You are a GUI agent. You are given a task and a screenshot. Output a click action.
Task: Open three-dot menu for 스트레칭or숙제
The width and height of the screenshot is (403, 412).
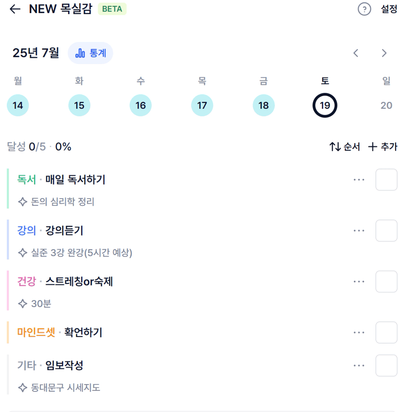[359, 282]
